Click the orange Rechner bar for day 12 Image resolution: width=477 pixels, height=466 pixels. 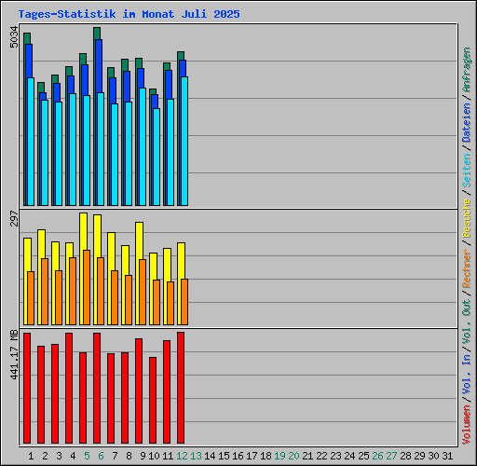click(184, 302)
